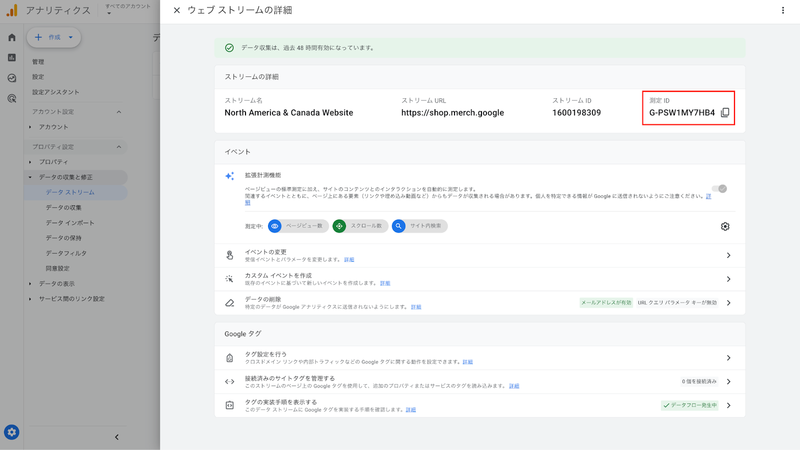
Task: Open the すべてのアカウント account dropdown
Action: (x=127, y=9)
